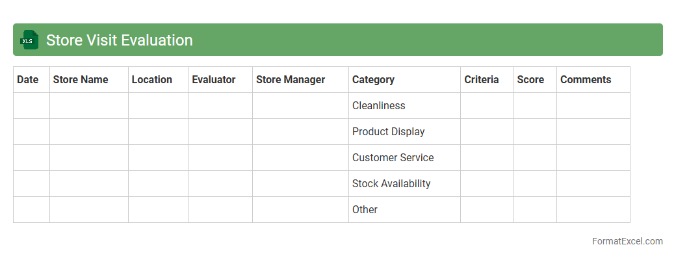Select the Comments column header
676x260 pixels.
click(586, 80)
